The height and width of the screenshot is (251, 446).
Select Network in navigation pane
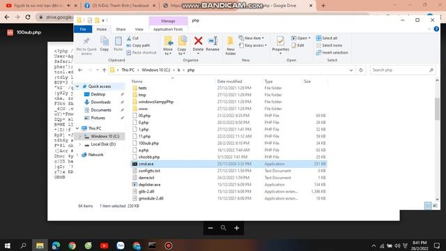click(x=96, y=155)
